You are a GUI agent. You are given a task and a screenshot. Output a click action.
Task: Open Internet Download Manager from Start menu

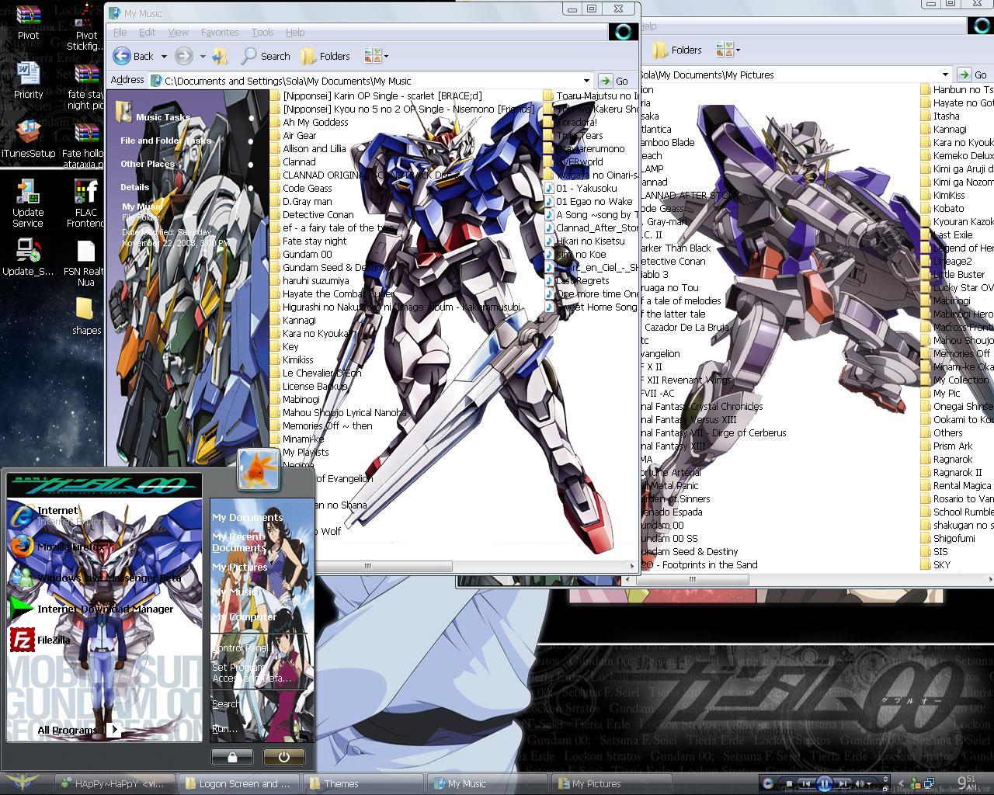pyautogui.click(x=92, y=609)
